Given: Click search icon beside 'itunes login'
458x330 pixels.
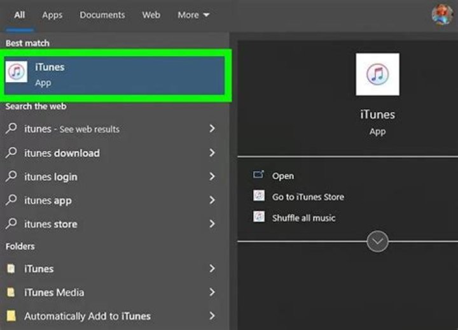Looking at the screenshot, I should coord(11,176).
